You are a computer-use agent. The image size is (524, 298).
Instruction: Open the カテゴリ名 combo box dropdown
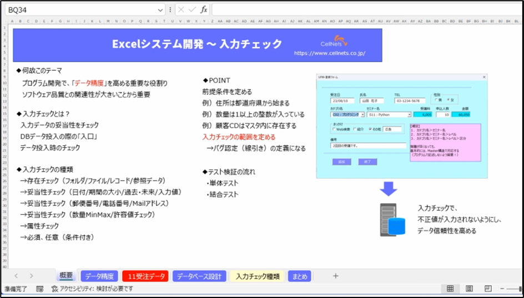362,115
